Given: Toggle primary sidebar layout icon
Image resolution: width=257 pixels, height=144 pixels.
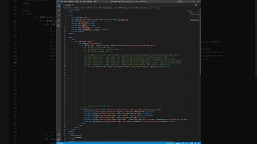Looking at the screenshot, I should [x=177, y=2].
